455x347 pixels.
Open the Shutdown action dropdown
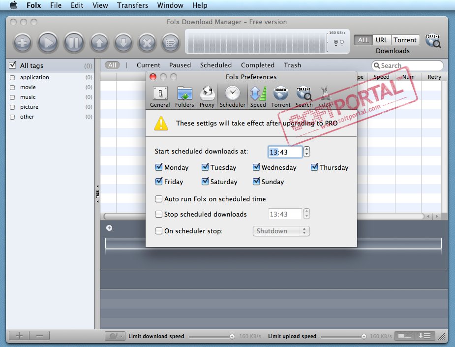[x=281, y=231]
